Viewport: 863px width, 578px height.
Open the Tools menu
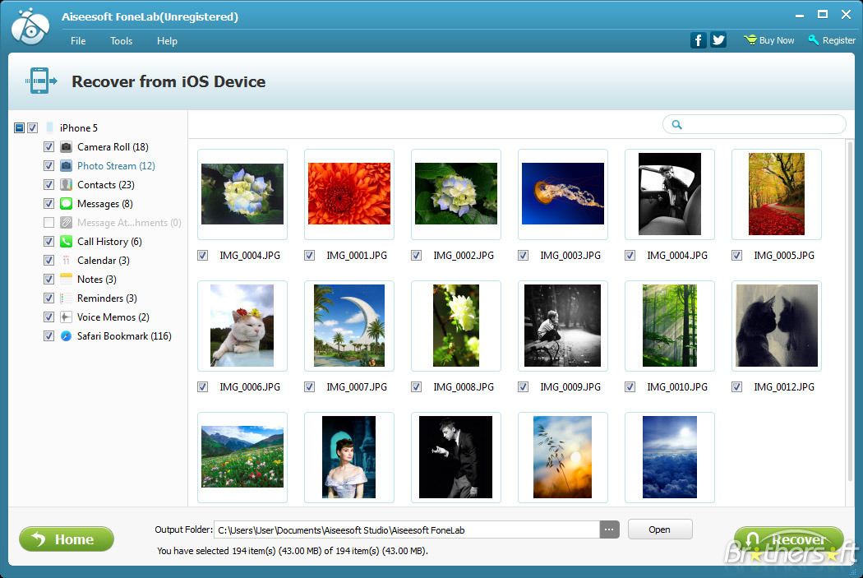pos(122,41)
